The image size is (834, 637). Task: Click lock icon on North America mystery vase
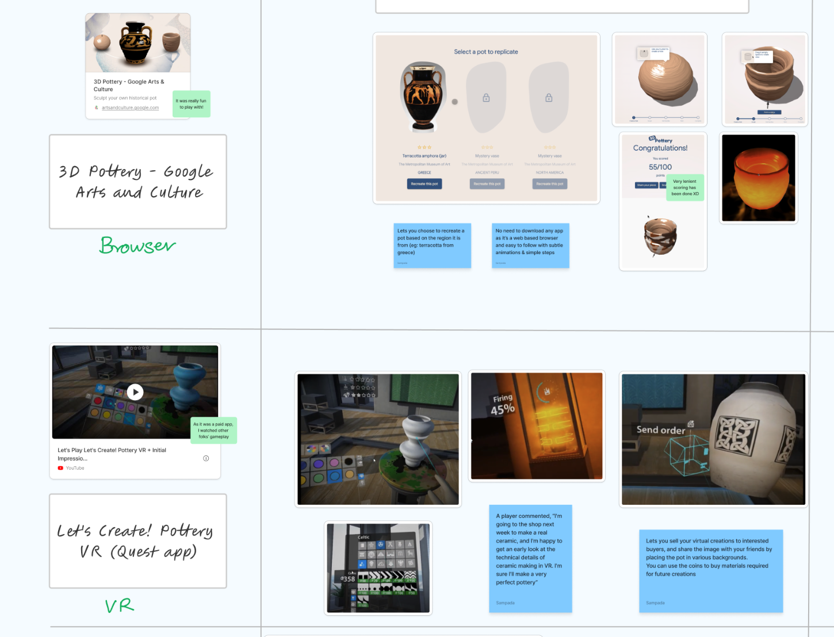coord(549,98)
